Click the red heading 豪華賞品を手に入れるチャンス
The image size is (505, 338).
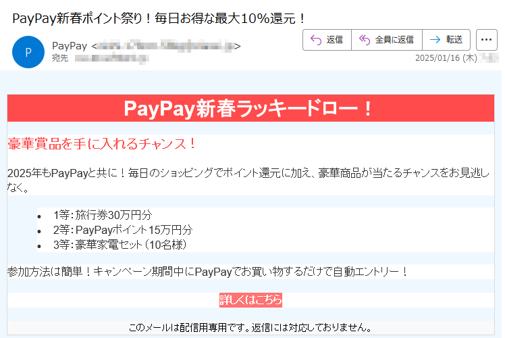click(102, 143)
